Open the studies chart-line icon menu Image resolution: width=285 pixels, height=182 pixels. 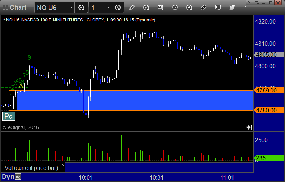146,7
